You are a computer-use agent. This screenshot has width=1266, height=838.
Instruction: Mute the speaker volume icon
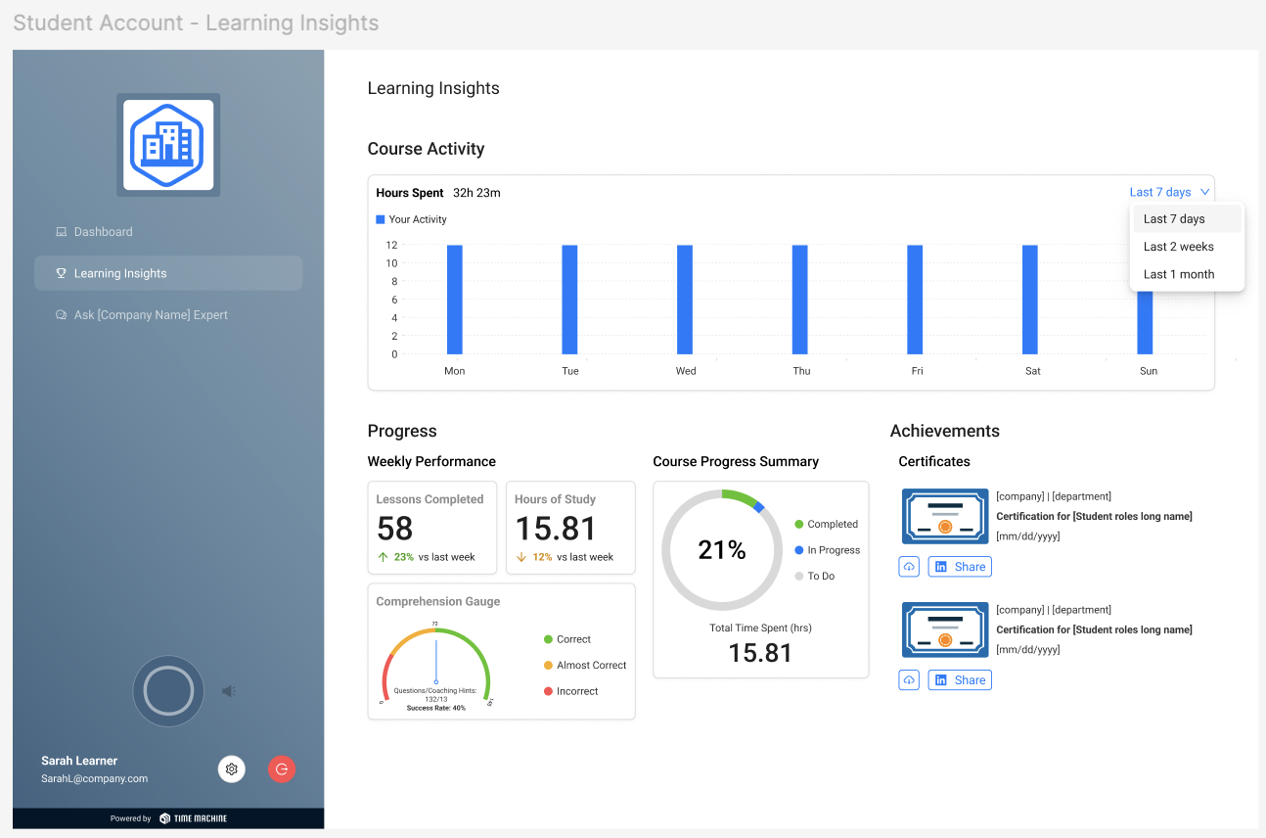pos(228,691)
